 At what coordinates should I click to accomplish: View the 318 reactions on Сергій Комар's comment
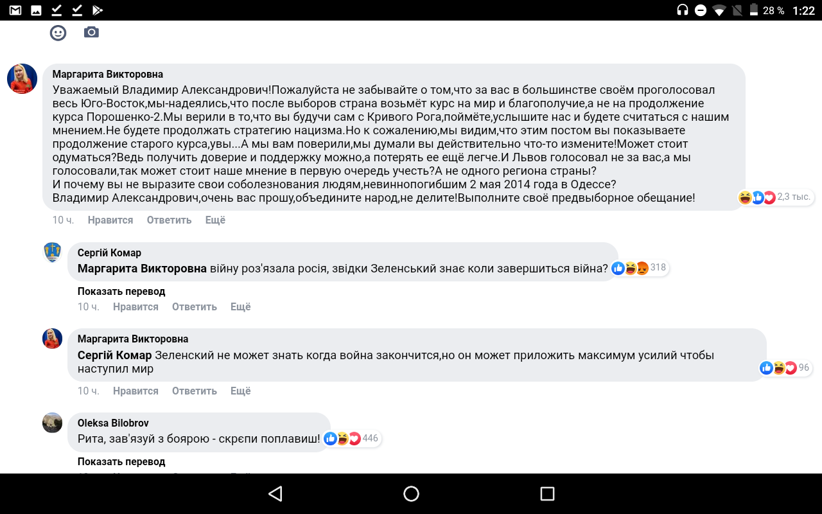640,268
